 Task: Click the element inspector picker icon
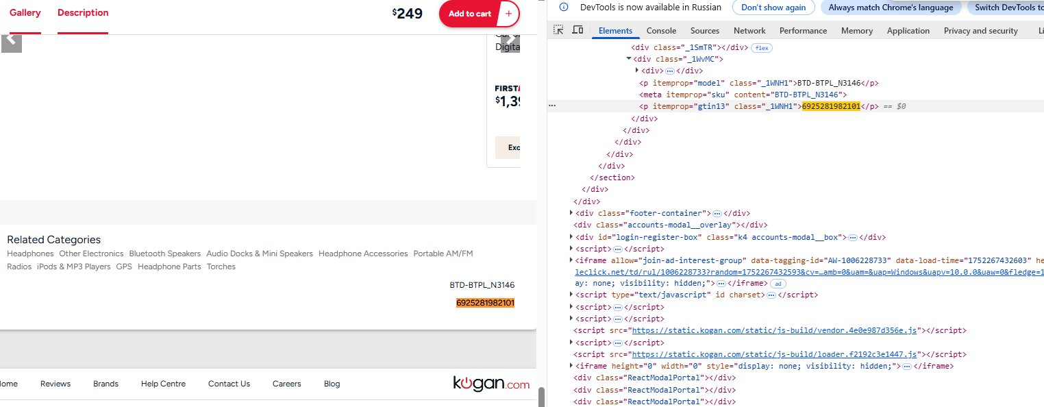(x=558, y=30)
